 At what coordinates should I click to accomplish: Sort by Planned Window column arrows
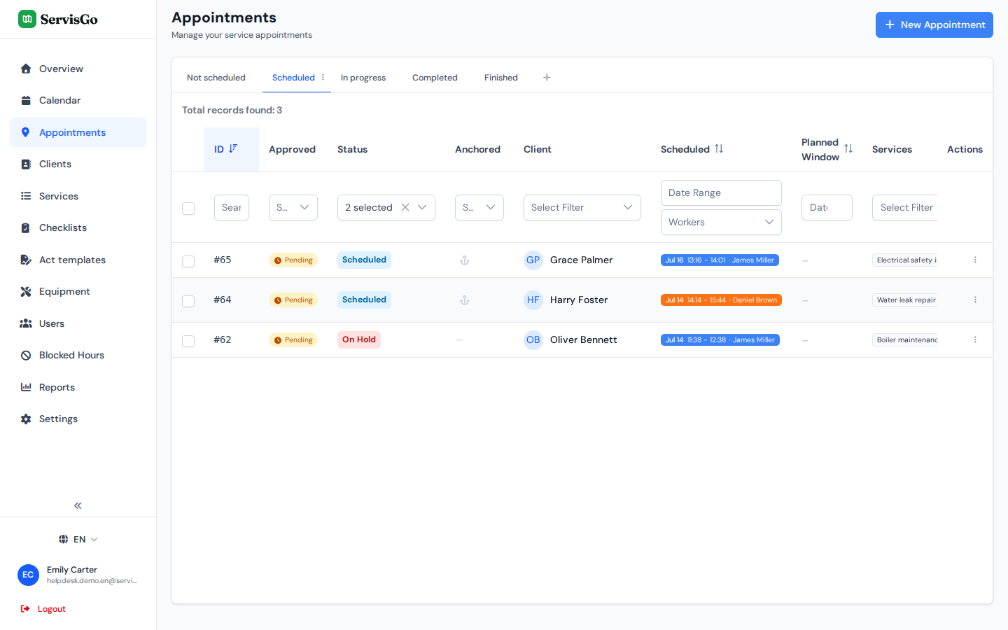click(848, 148)
